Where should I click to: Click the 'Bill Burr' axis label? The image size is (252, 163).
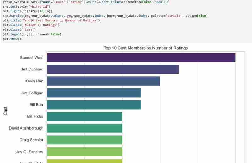(36, 105)
